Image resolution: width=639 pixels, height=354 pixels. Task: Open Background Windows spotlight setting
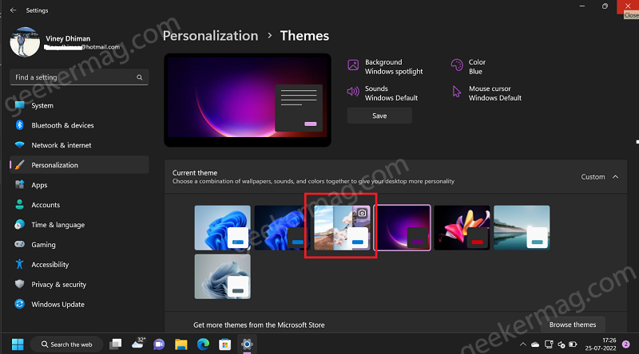(x=385, y=67)
